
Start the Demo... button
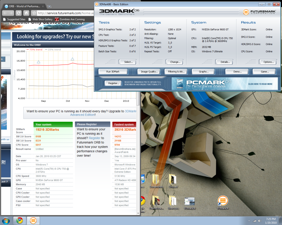coord(237,72)
